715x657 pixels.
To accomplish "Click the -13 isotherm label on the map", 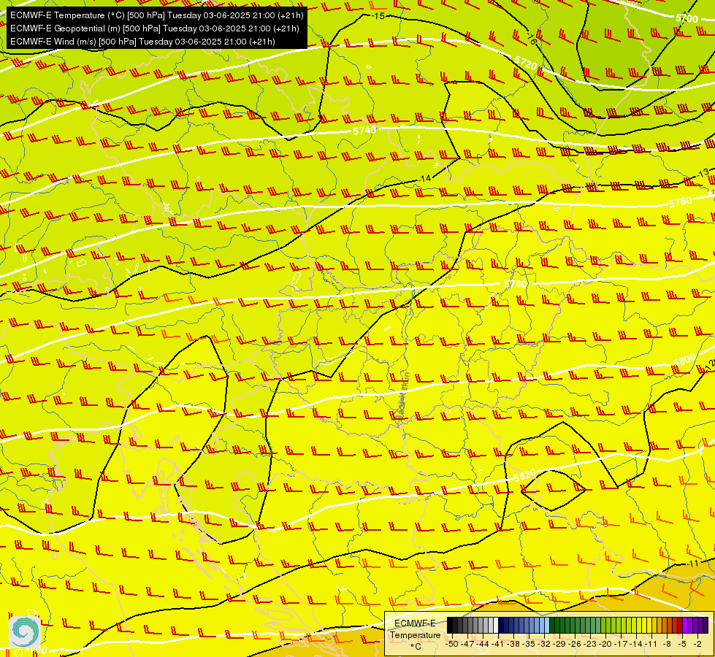I will point(703,174).
